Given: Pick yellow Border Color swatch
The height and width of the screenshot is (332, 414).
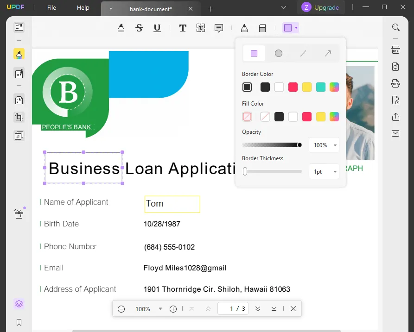Looking at the screenshot, I should [307, 87].
